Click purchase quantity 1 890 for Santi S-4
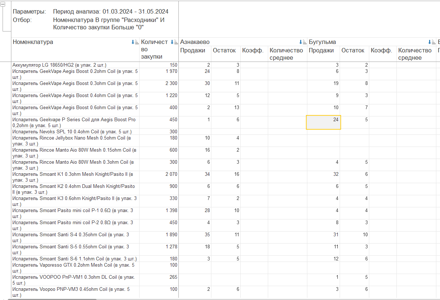 pos(171,234)
